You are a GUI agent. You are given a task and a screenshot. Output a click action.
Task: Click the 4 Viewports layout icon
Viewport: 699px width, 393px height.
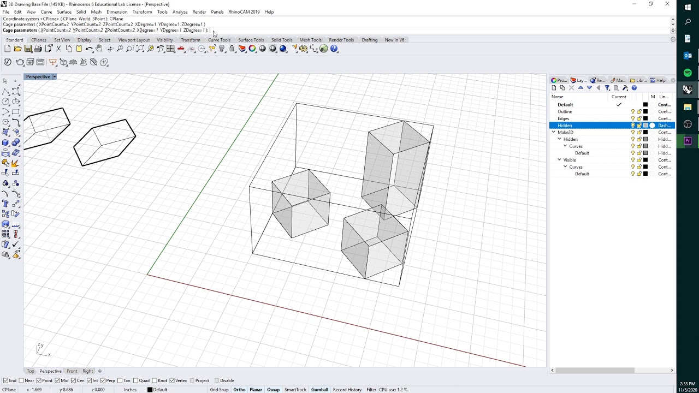[x=170, y=49]
